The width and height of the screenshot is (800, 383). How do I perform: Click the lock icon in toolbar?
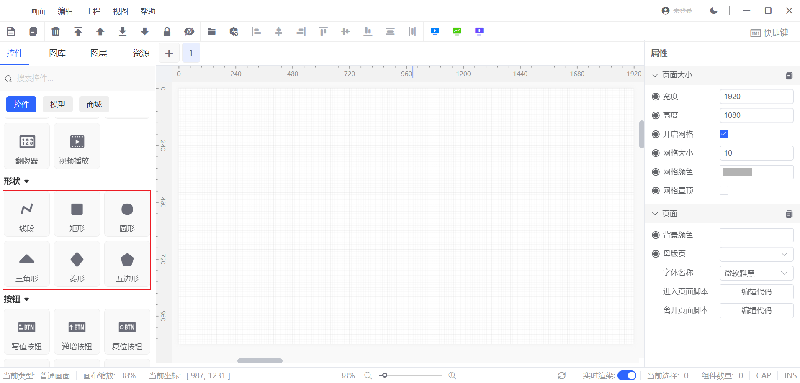(x=167, y=31)
